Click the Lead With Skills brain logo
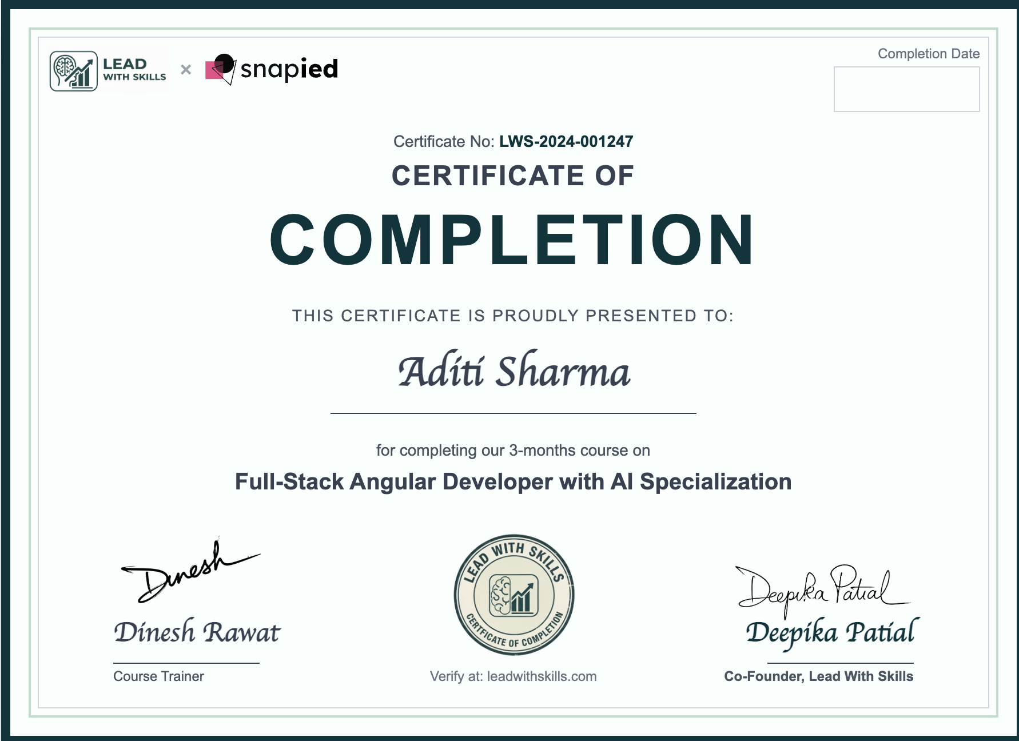1019x741 pixels. click(x=74, y=70)
